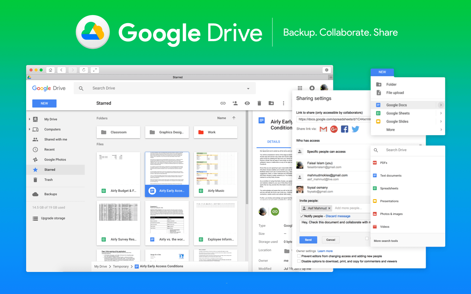
Task: Click the search magnifier icon in Drive
Action: pos(81,88)
